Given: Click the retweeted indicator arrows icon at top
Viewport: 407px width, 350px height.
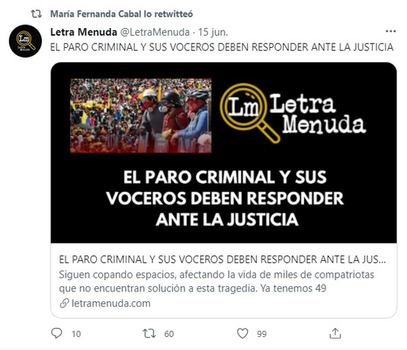Looking at the screenshot, I should 37,14.
